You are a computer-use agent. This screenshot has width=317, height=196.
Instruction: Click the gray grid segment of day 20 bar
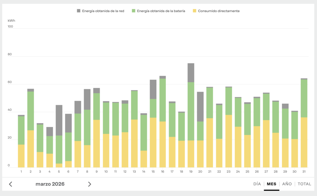coord(200,106)
